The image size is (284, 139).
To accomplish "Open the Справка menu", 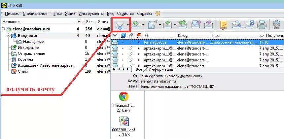I will (x=145, y=14).
